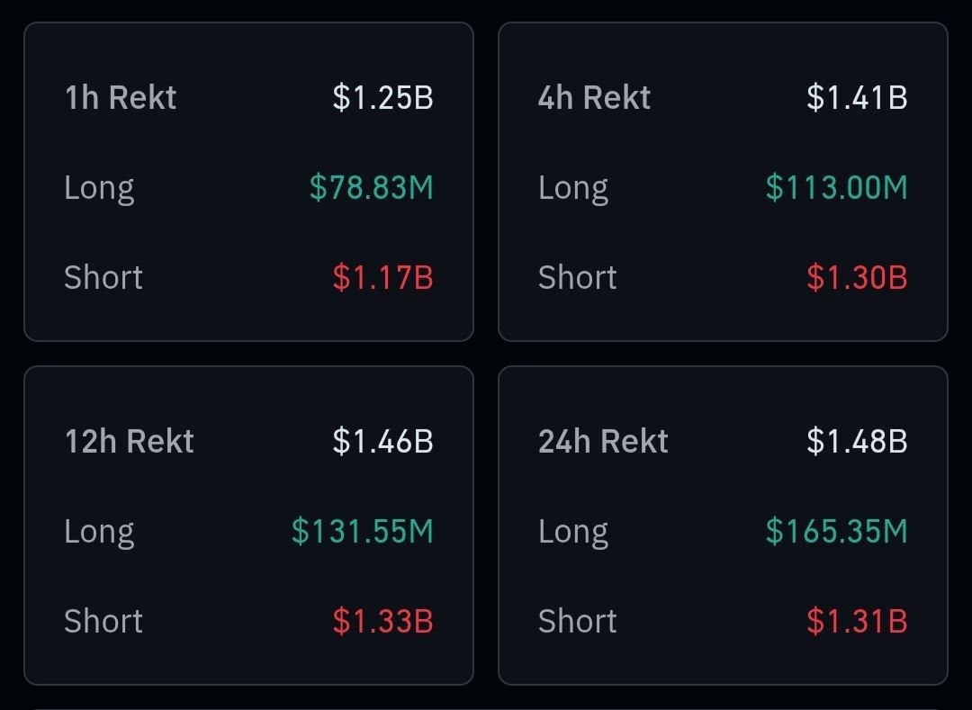This screenshot has height=710, width=972.
Task: Select the 1h Rekt card title
Action: click(121, 97)
